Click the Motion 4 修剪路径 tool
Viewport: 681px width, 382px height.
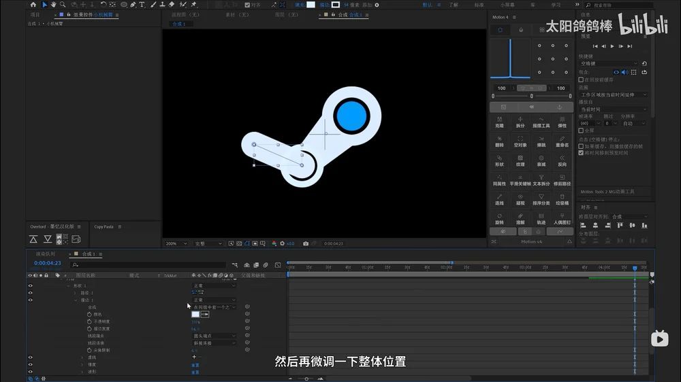562,180
